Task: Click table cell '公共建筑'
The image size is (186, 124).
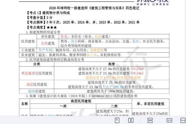Action: [48, 43]
